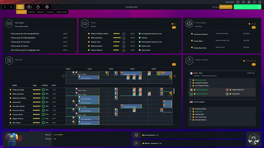Viewport: 264px width, 148px height.
Task: Click the green points jersey icon beside Milan Jonathan
Action: click(x=191, y=94)
